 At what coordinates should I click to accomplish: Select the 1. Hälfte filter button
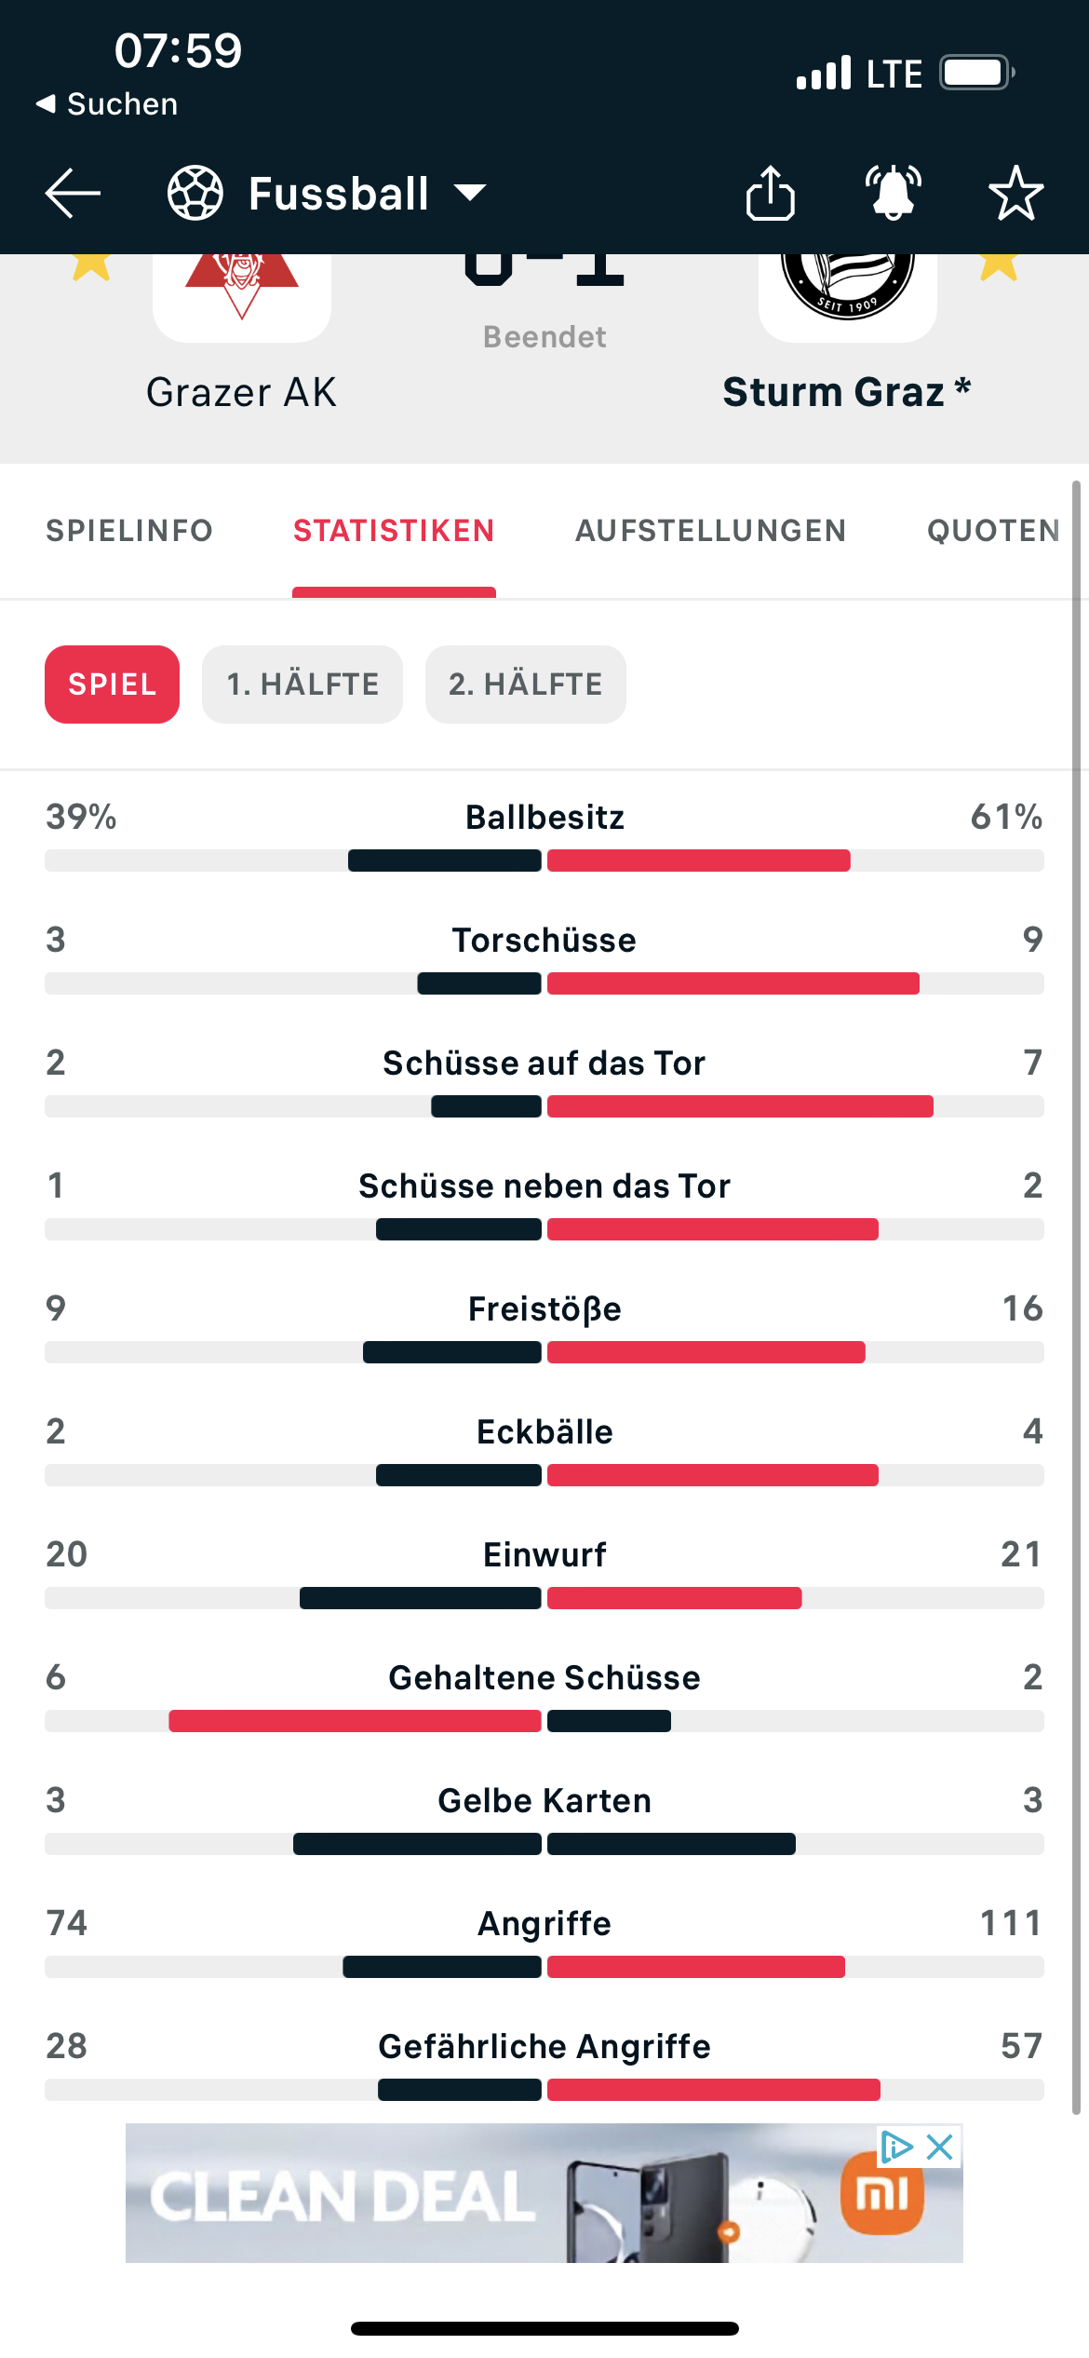tap(302, 684)
